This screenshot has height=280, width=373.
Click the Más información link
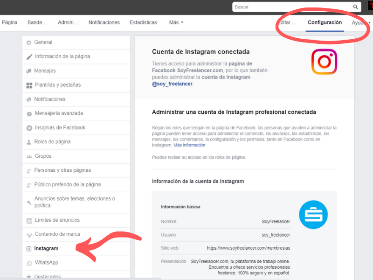189,145
